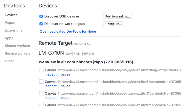This screenshot has width=181, height=106.
Task: Select the Devices sidebar item
Action: pyautogui.click(x=11, y=15)
